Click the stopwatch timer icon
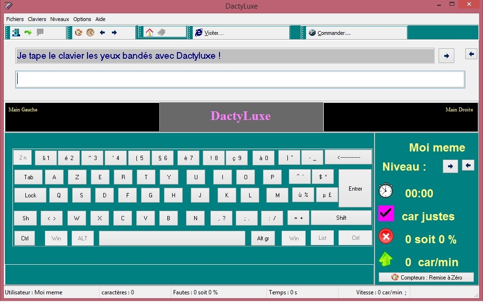Image resolution: width=483 pixels, height=302 pixels. 385,190
